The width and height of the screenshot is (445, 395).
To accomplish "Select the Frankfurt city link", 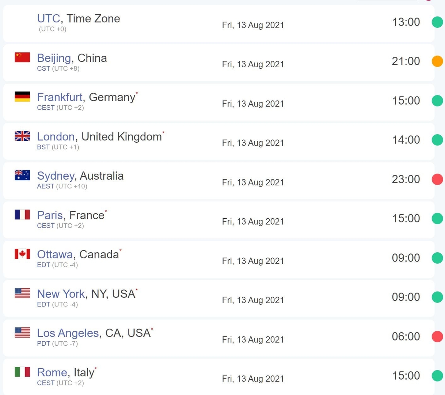I will tap(60, 97).
